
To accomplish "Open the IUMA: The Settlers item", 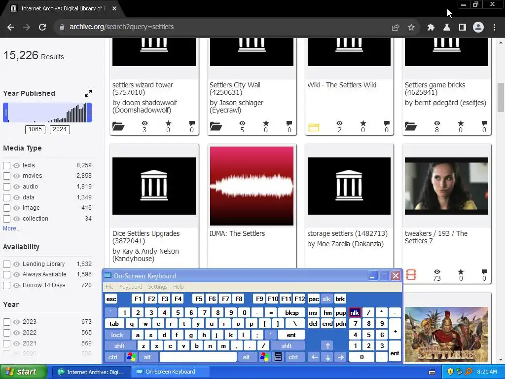I will (x=237, y=233).
